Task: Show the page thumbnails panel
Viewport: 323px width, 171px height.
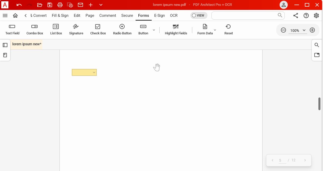Action: click(x=5, y=45)
